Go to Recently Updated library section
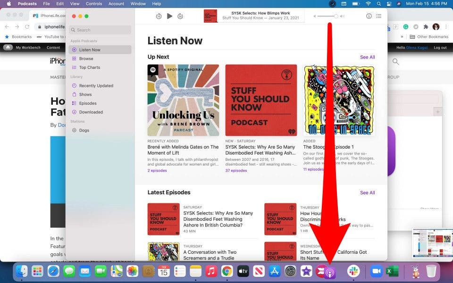The height and width of the screenshot is (283, 453). click(96, 86)
